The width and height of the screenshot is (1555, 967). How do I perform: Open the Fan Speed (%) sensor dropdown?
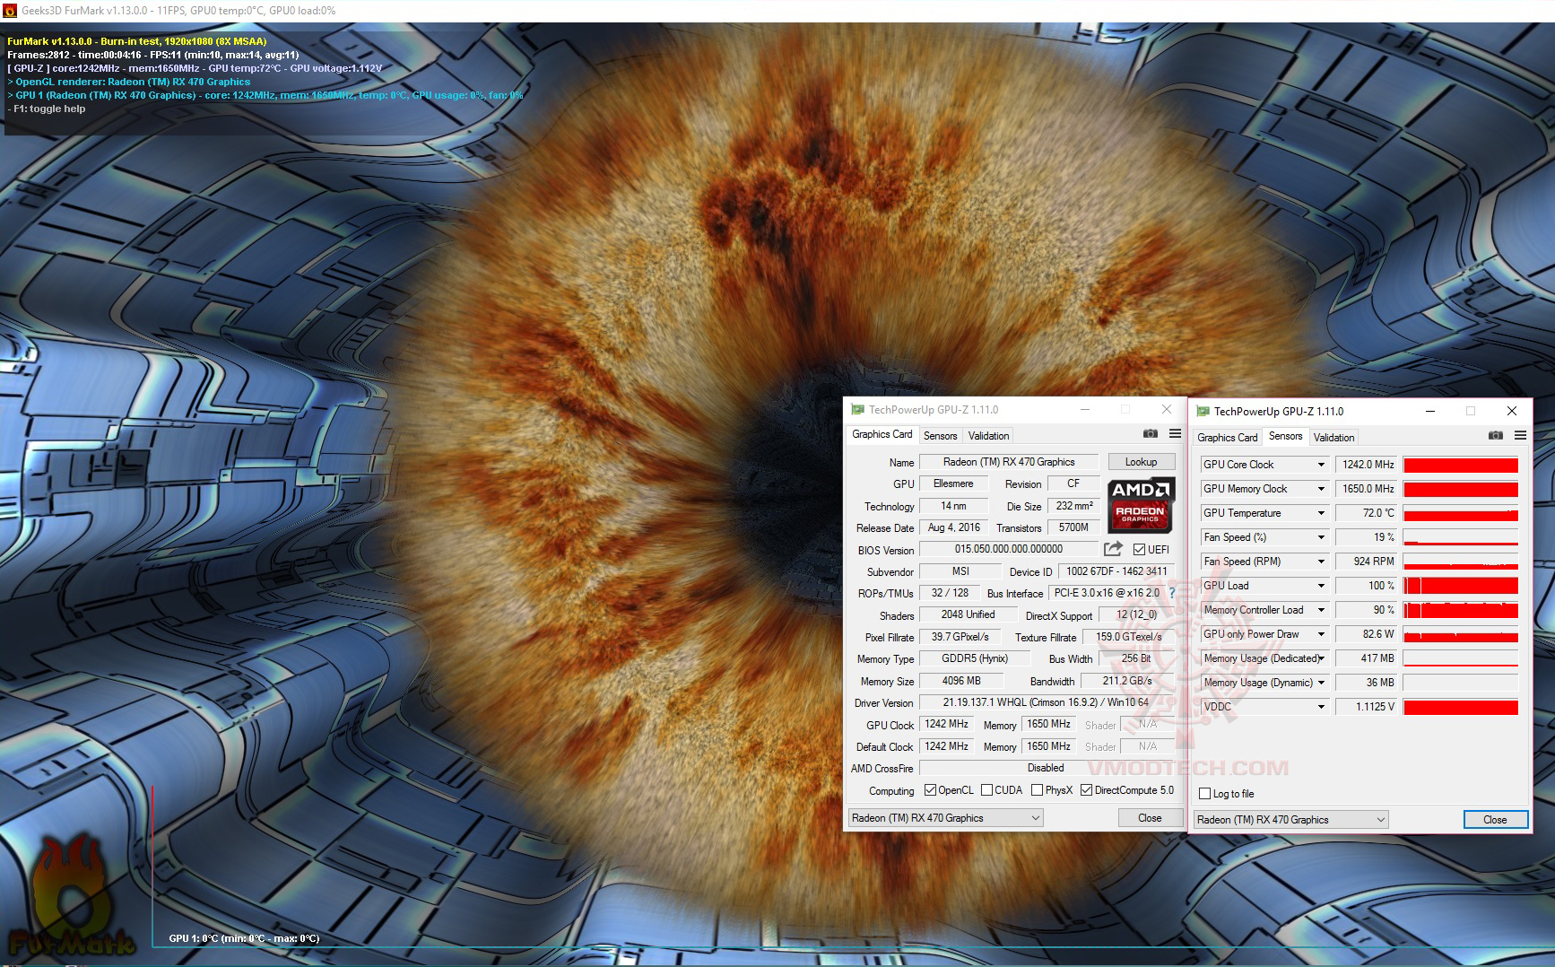coord(1321,537)
